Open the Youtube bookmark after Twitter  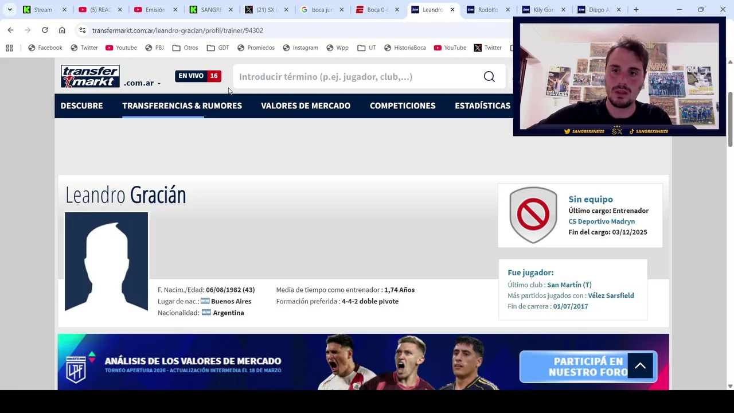click(122, 48)
